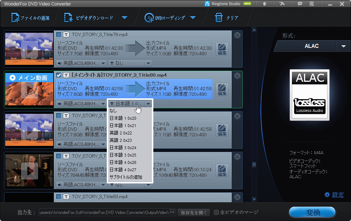
Task: Open the ALAC format selection dropdown
Action: (343, 46)
